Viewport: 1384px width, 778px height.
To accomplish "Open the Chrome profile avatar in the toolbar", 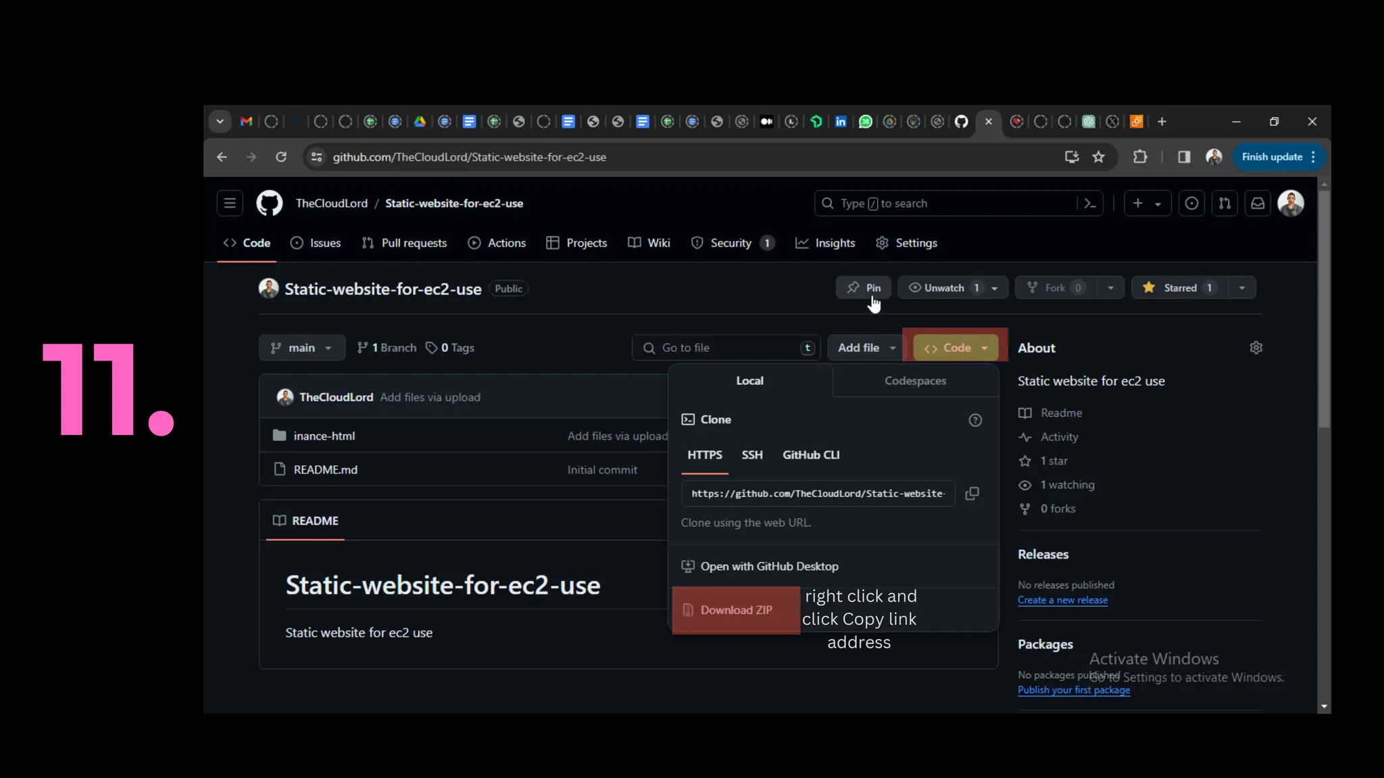I will [1214, 157].
